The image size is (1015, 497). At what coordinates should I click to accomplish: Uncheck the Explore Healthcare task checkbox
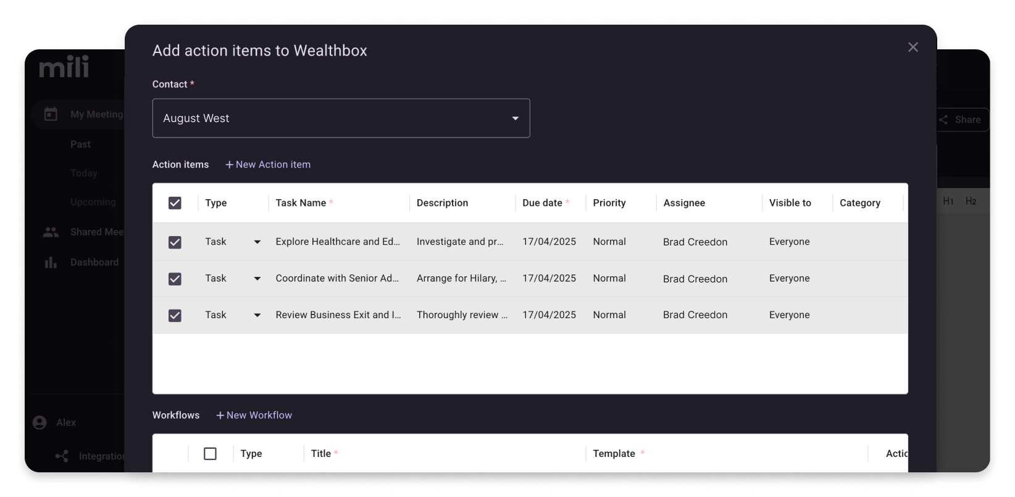click(175, 242)
